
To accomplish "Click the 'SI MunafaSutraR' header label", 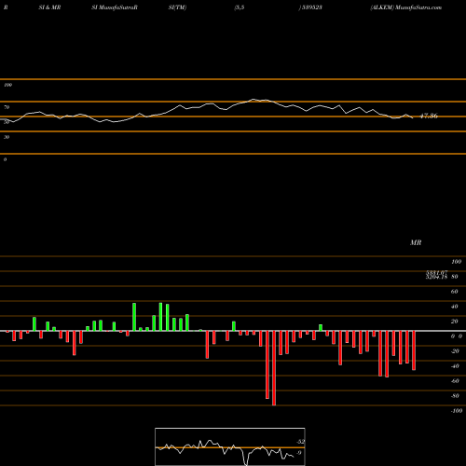I will click(115, 7).
